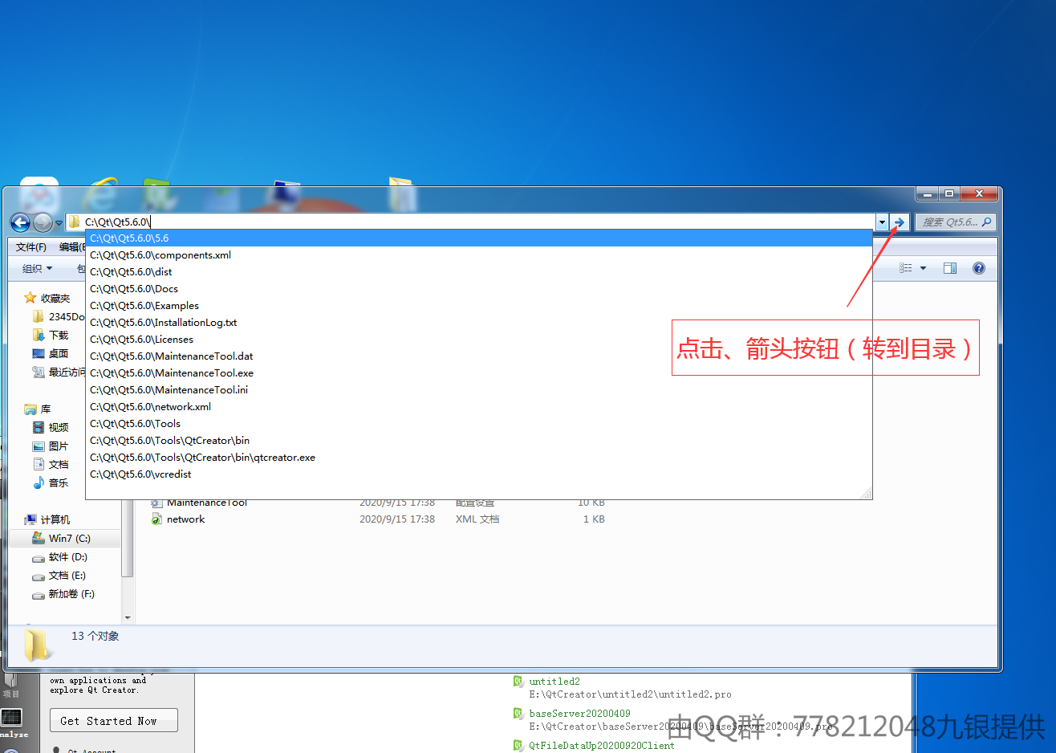Open baseServer20200409 recent project in Qt Creator
The height and width of the screenshot is (753, 1056).
click(x=580, y=714)
